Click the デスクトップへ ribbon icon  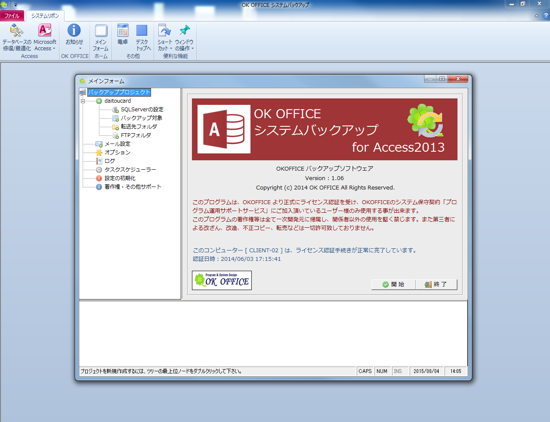[x=143, y=37]
